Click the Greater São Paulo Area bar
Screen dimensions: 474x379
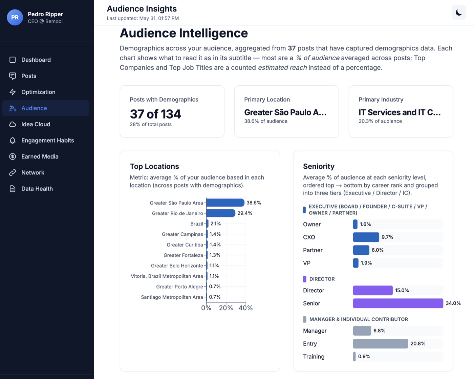[225, 203]
